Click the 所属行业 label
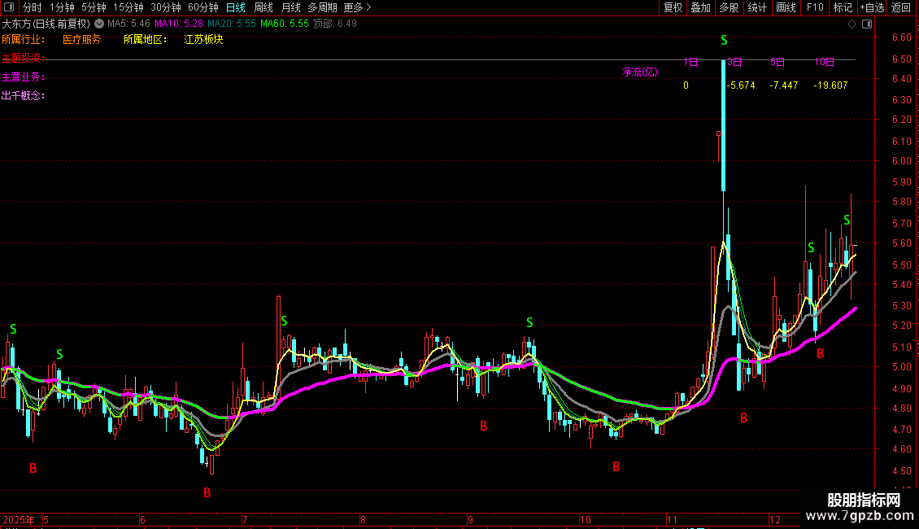Image resolution: width=919 pixels, height=529 pixels. (x=23, y=40)
